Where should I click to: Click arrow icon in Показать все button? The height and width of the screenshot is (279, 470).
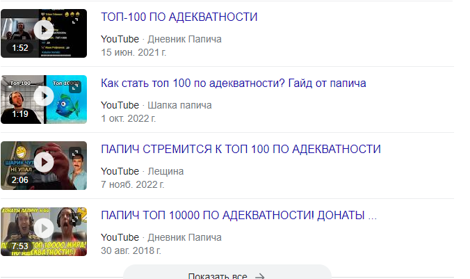pyautogui.click(x=259, y=276)
